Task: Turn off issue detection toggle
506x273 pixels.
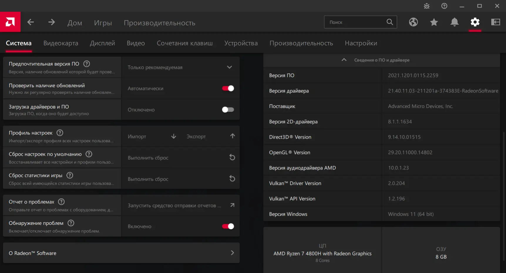Action: pyautogui.click(x=228, y=226)
